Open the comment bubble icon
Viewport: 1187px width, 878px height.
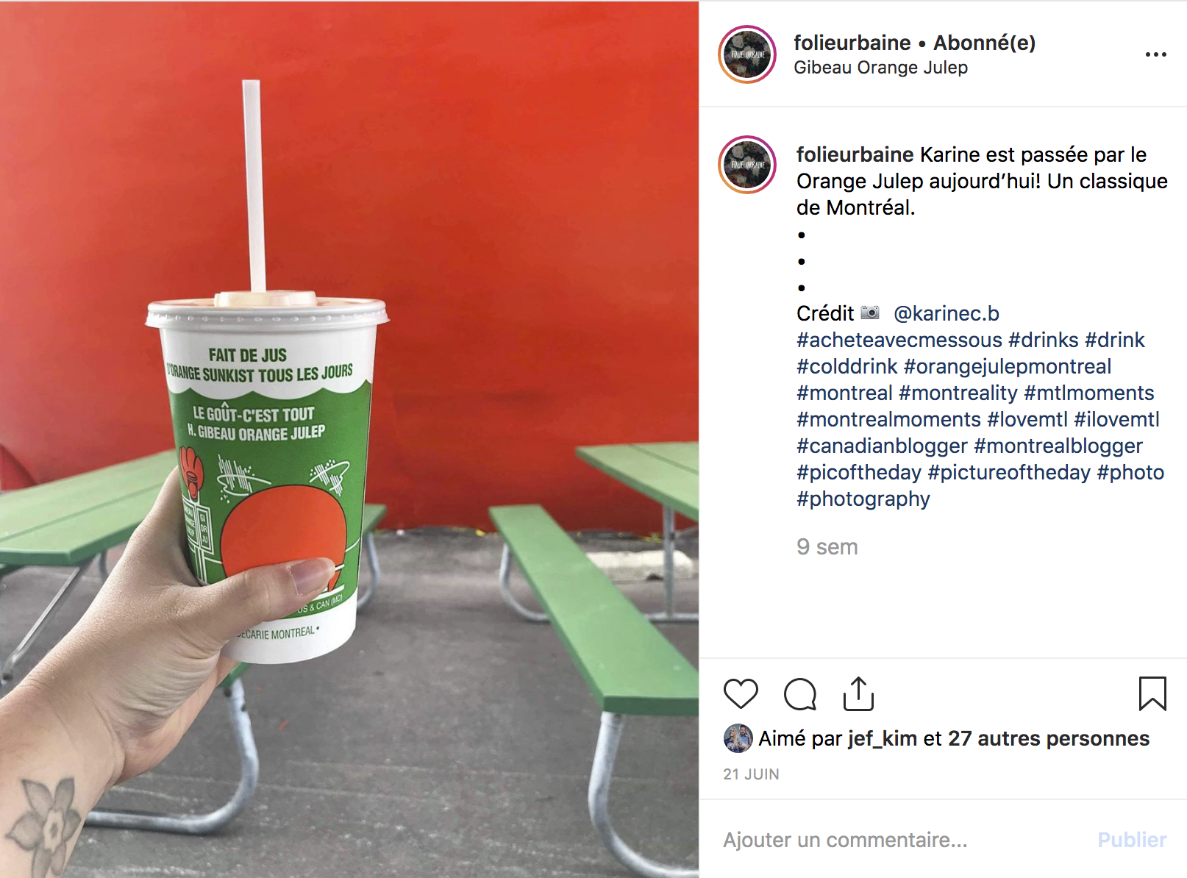[x=800, y=693]
